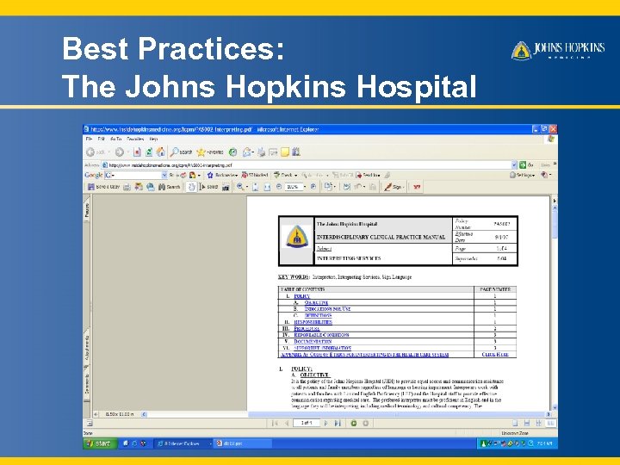Switch to continuous page layout icon
Screen dimensions: 620x465
[527, 424]
